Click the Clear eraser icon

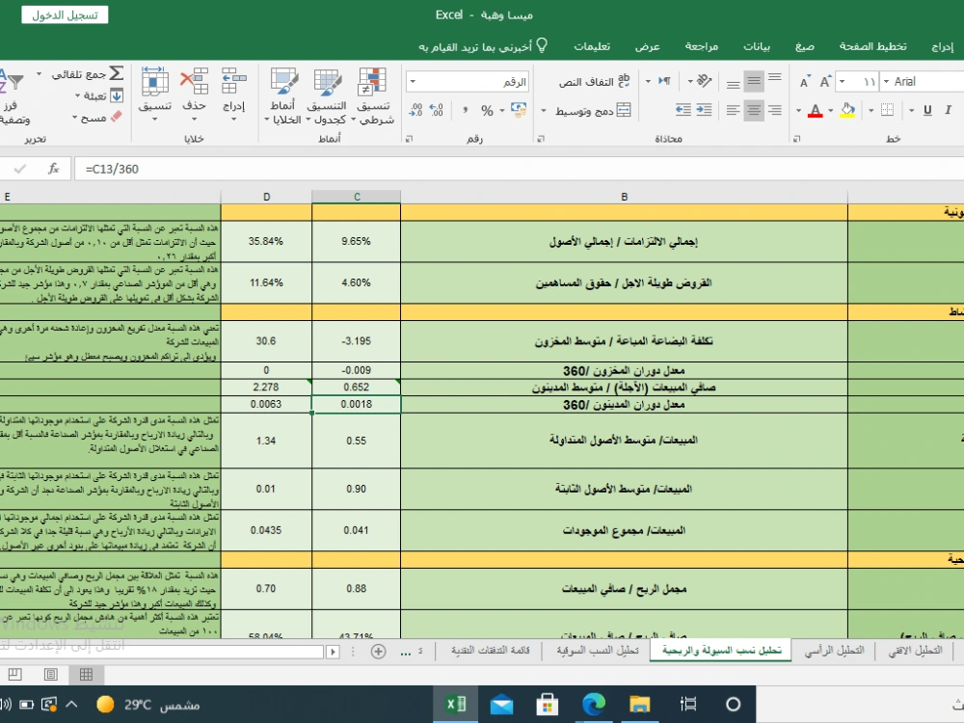coord(116,117)
